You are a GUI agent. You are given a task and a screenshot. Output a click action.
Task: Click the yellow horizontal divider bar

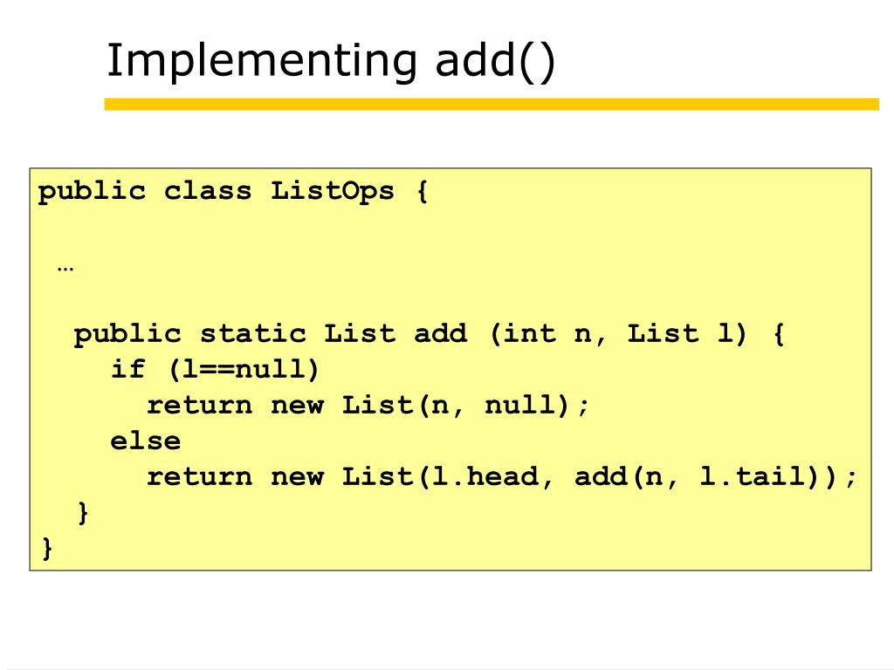pyautogui.click(x=492, y=105)
